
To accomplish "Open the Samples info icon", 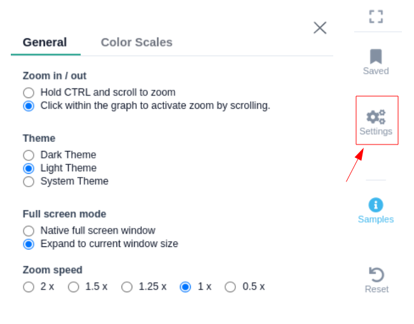I will coord(376,205).
